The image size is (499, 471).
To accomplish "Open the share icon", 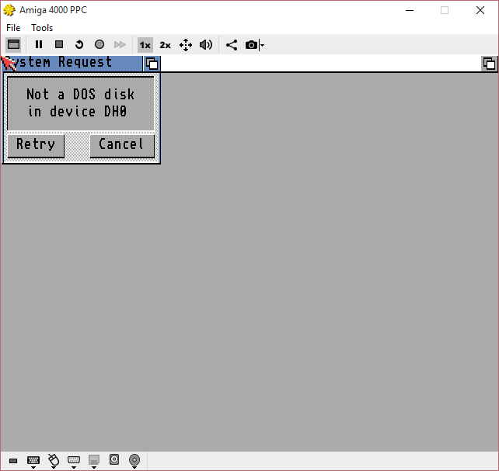I will [x=232, y=45].
